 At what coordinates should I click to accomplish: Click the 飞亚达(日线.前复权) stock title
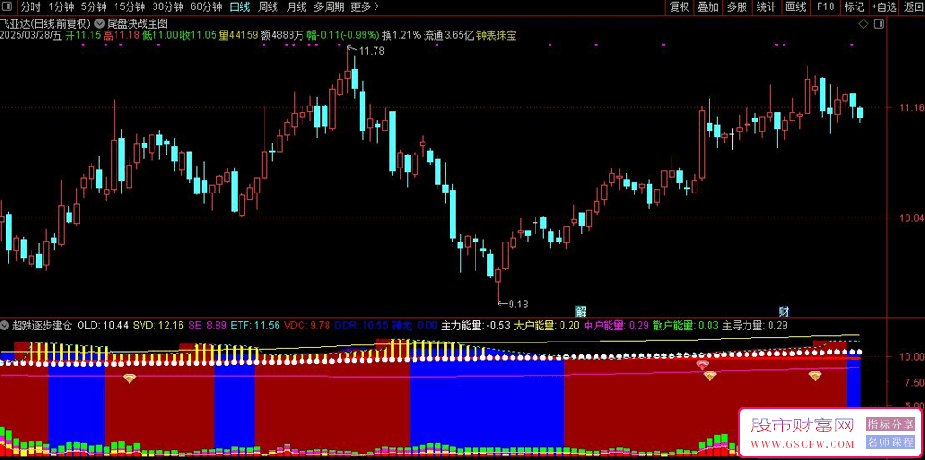click(44, 24)
